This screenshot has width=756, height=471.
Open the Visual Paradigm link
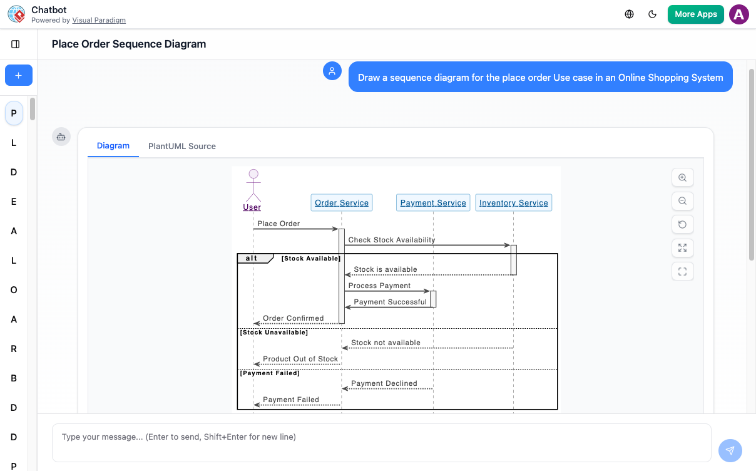99,19
